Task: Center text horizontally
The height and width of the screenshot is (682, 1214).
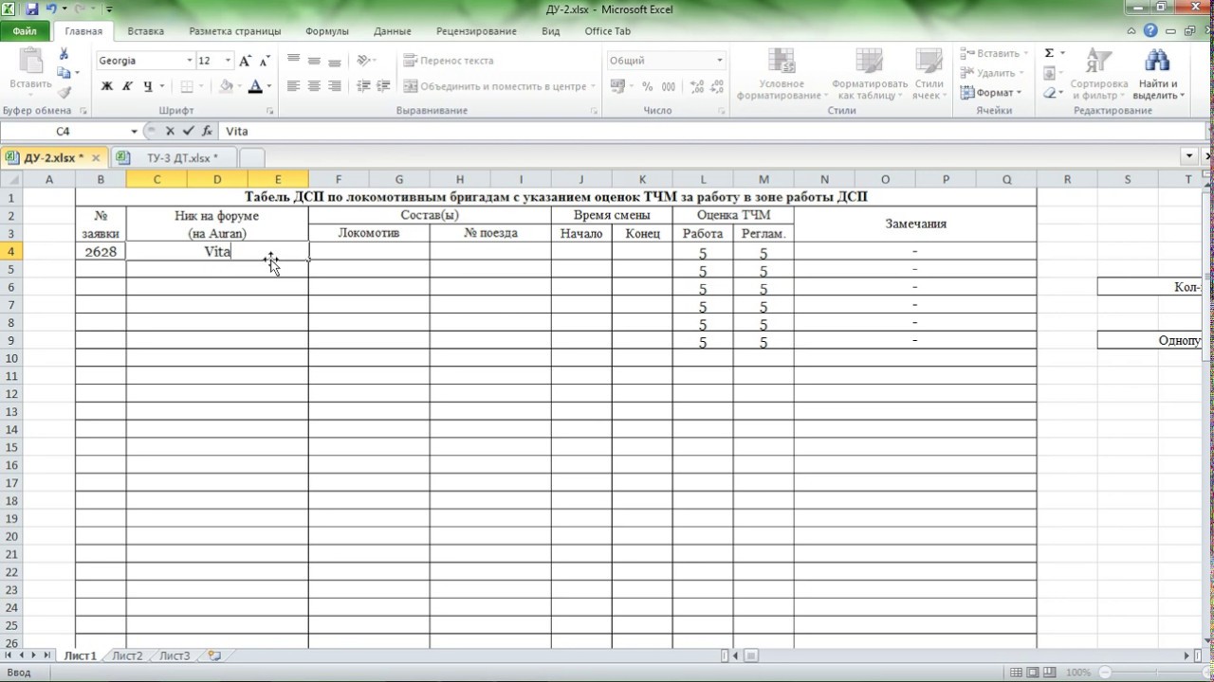Action: [314, 86]
